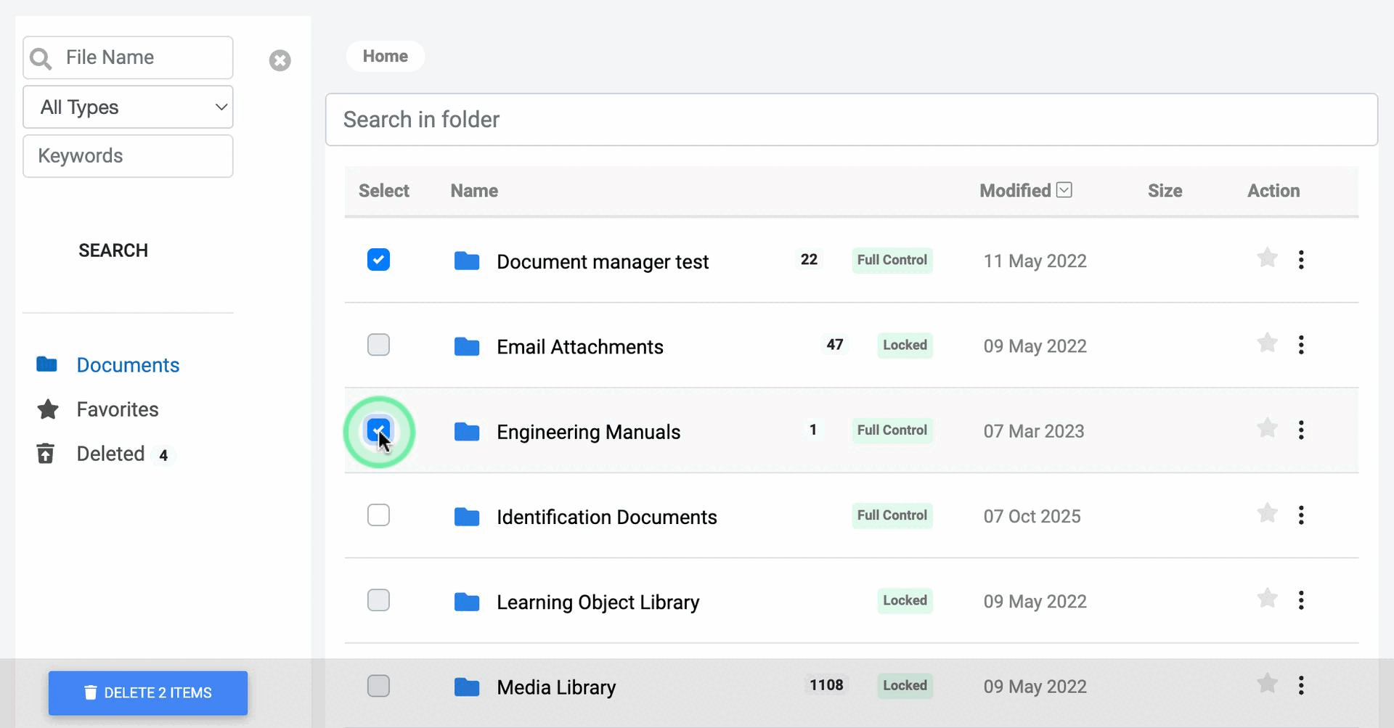Click Full Control badge on Identification Documents

click(x=892, y=515)
